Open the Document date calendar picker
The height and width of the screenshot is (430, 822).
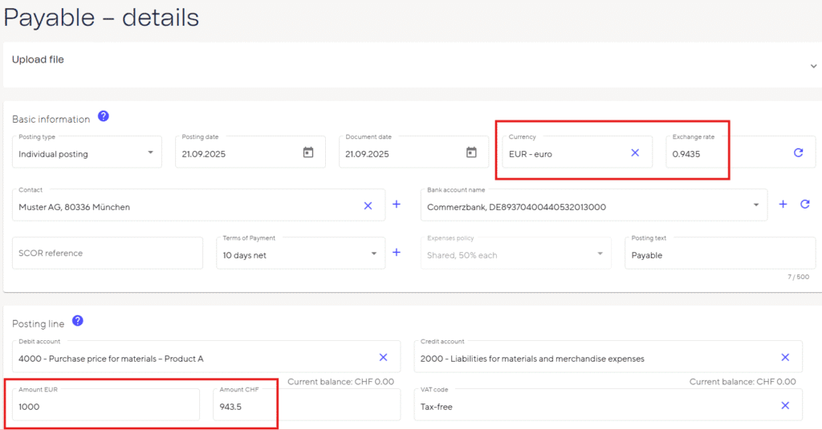pyautogui.click(x=471, y=152)
